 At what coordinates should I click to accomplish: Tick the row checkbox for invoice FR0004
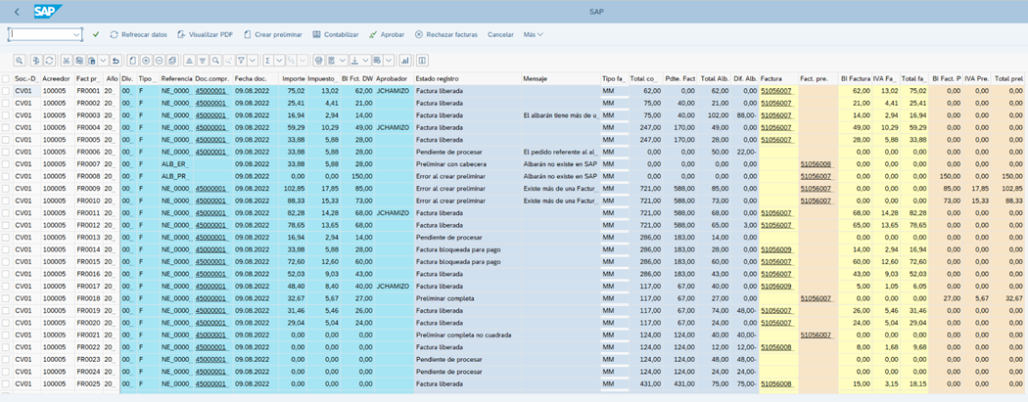[6, 127]
